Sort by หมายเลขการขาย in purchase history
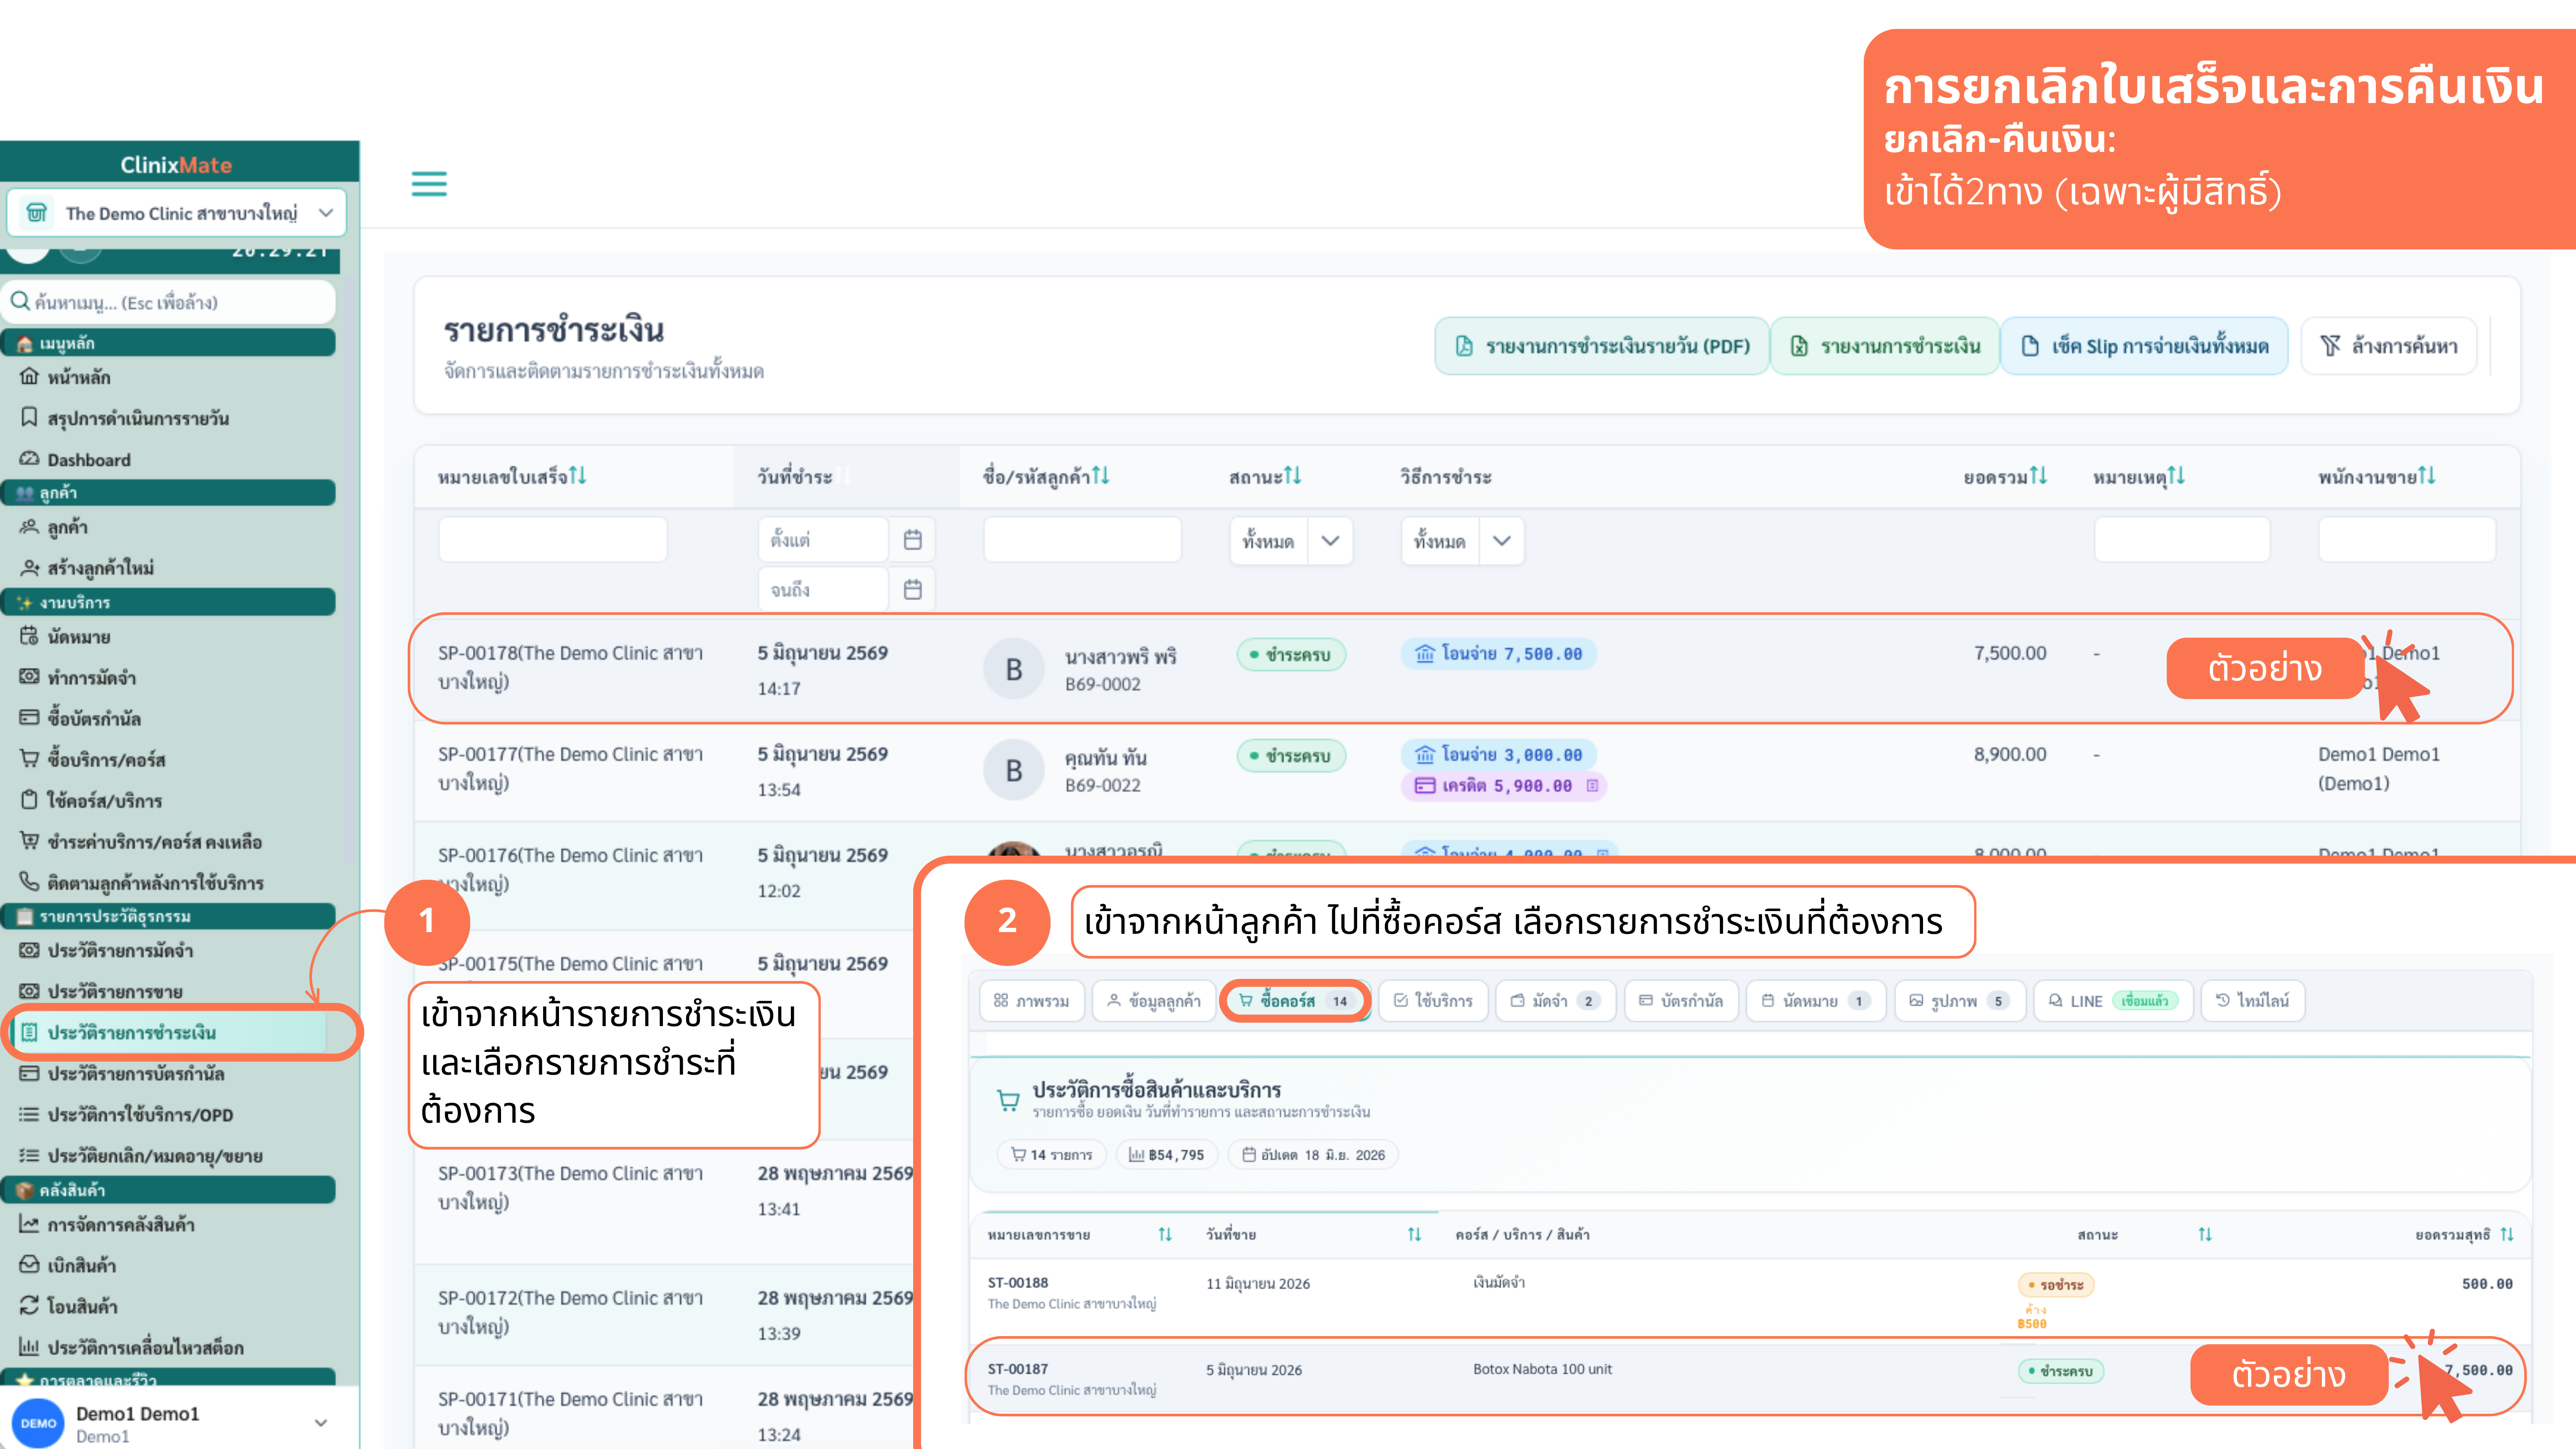This screenshot has height=1449, width=2576. click(x=1165, y=1235)
